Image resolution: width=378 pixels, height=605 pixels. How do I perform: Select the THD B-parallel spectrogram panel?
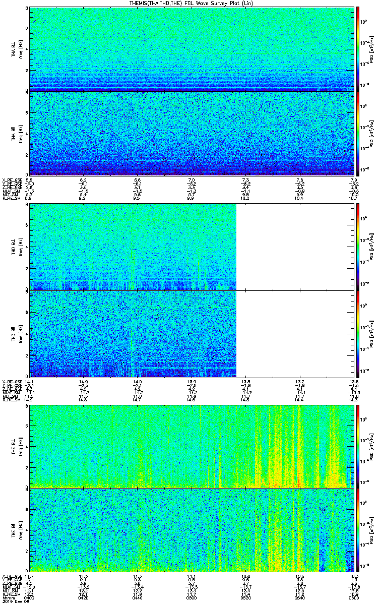pos(191,334)
